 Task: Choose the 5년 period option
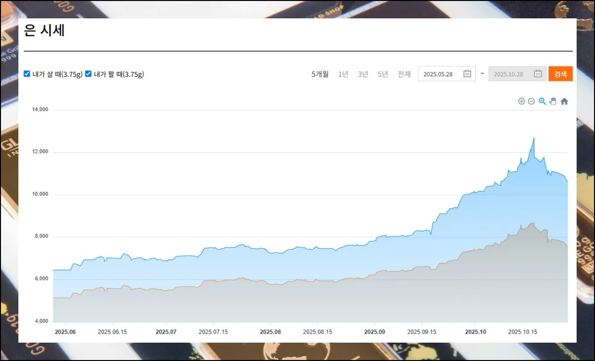[x=383, y=74]
